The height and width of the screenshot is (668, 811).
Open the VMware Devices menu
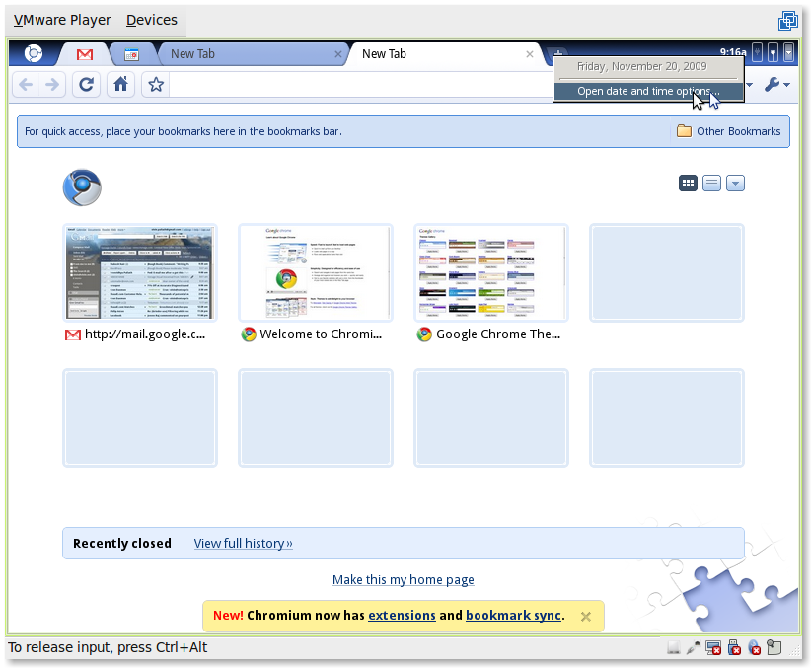tap(152, 20)
